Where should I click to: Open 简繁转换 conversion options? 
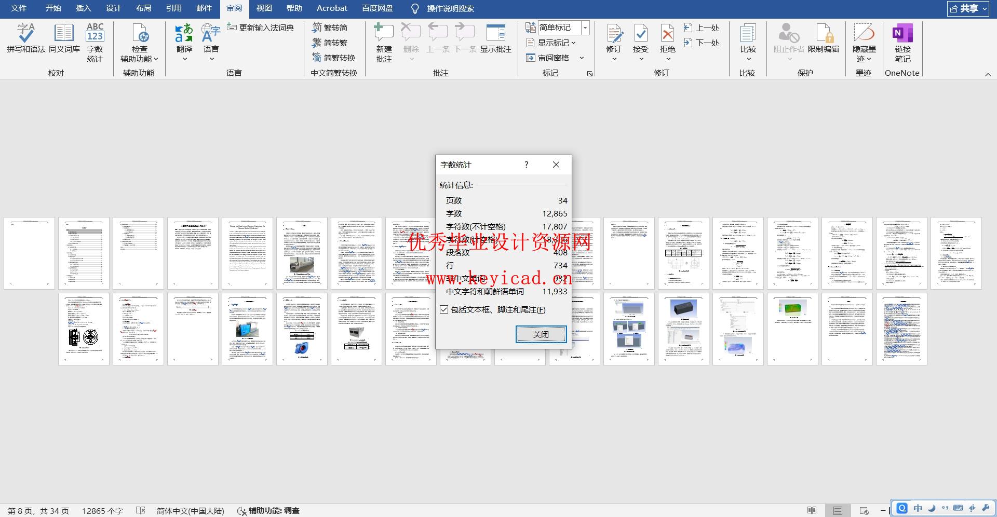point(334,58)
